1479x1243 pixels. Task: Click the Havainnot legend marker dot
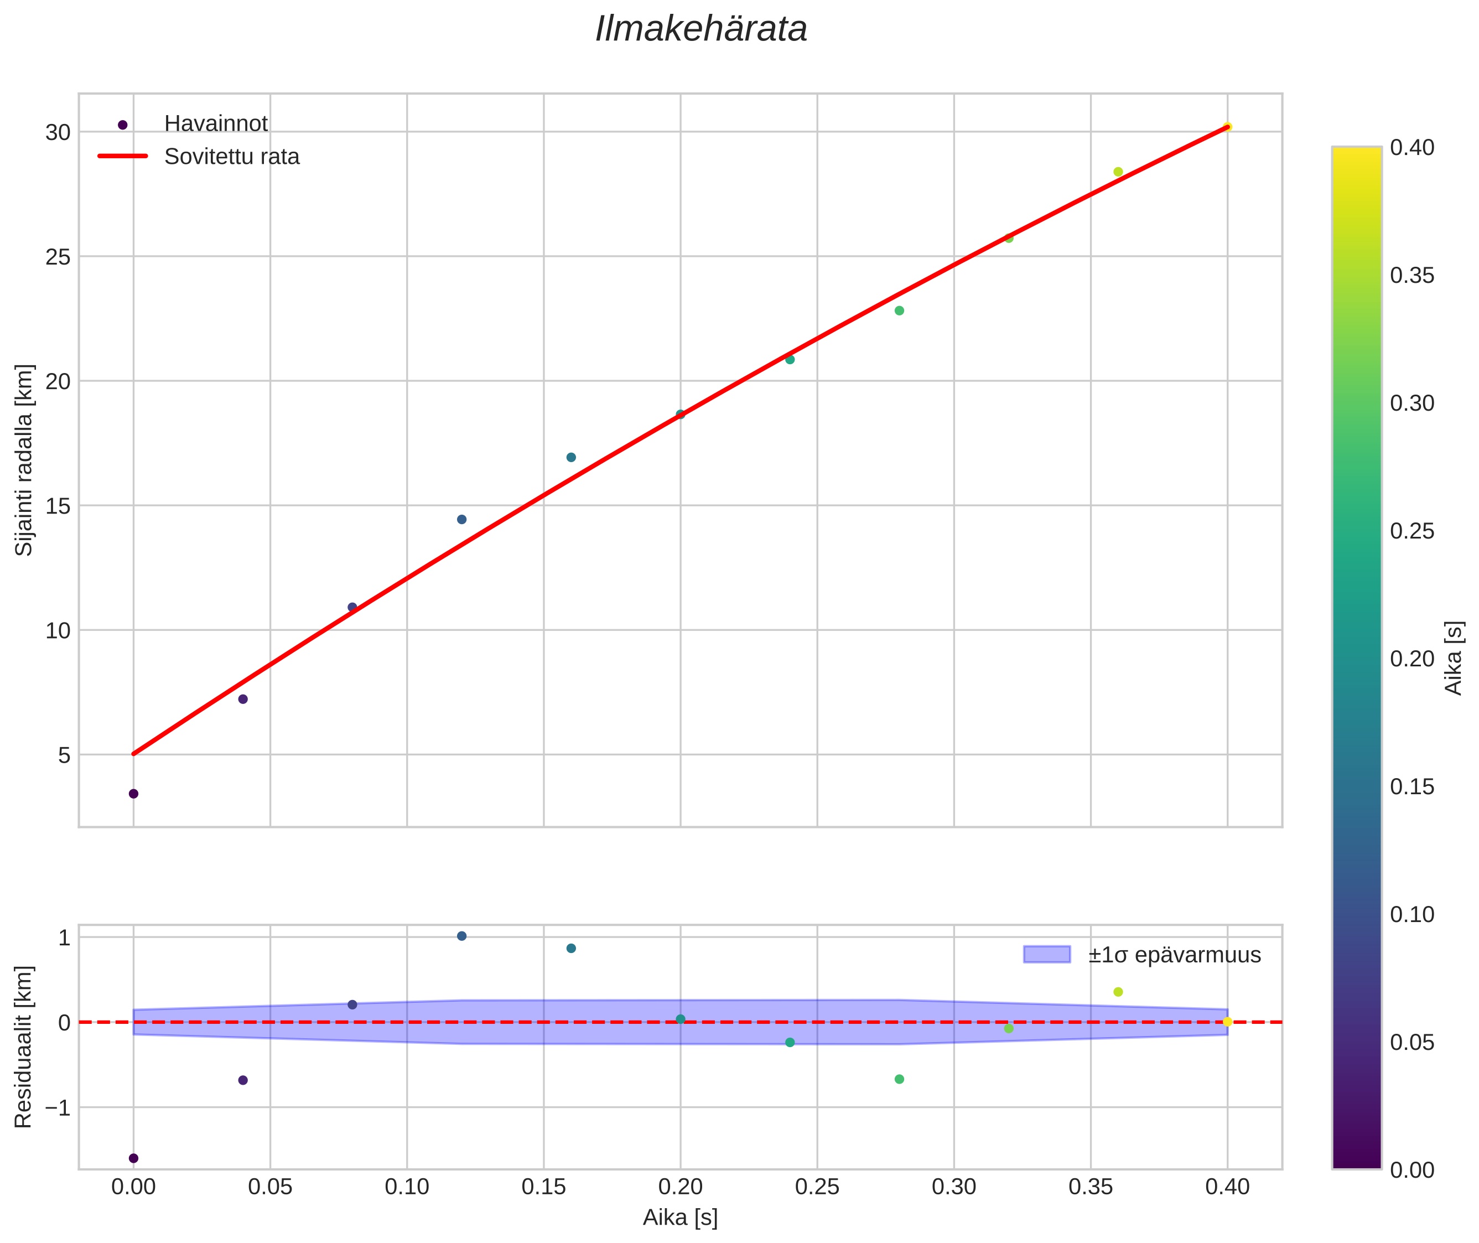[x=123, y=125]
